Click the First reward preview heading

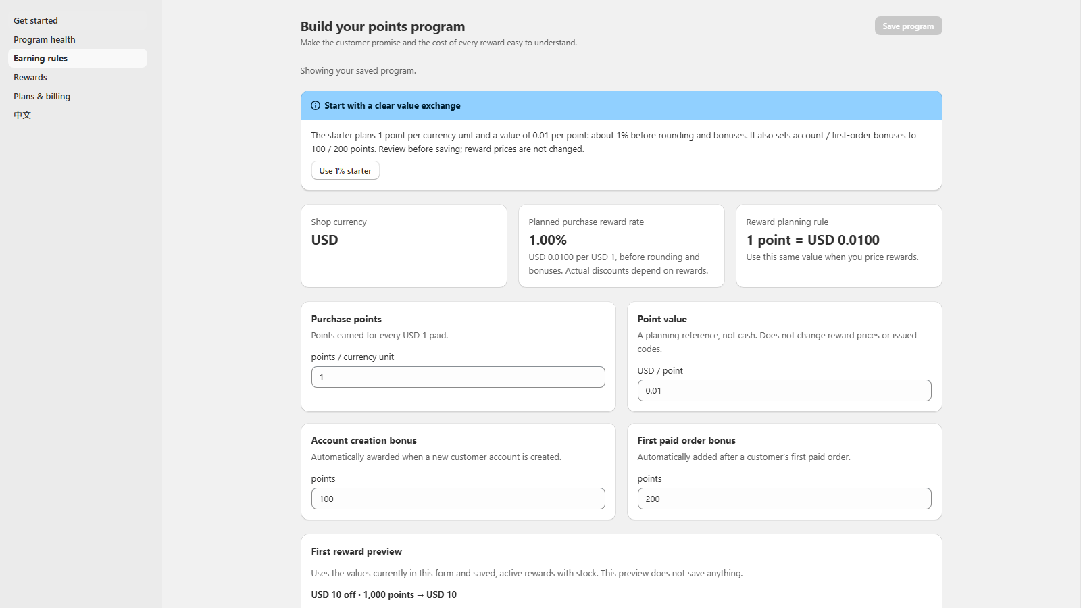[357, 551]
